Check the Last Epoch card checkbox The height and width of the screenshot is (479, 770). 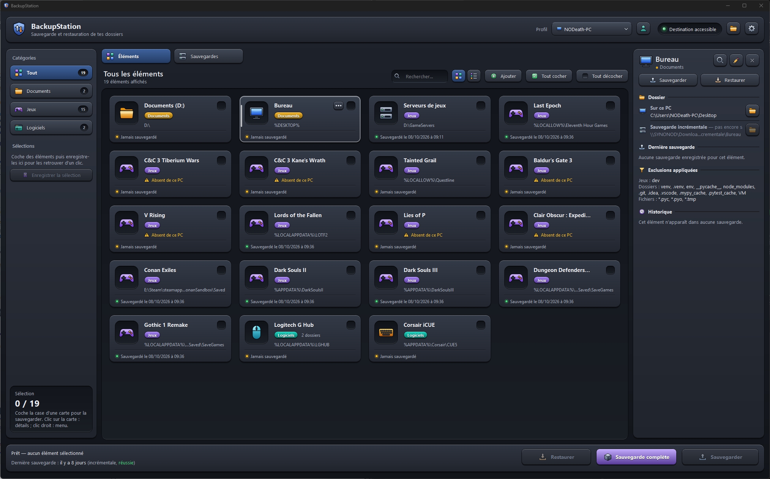click(x=610, y=106)
